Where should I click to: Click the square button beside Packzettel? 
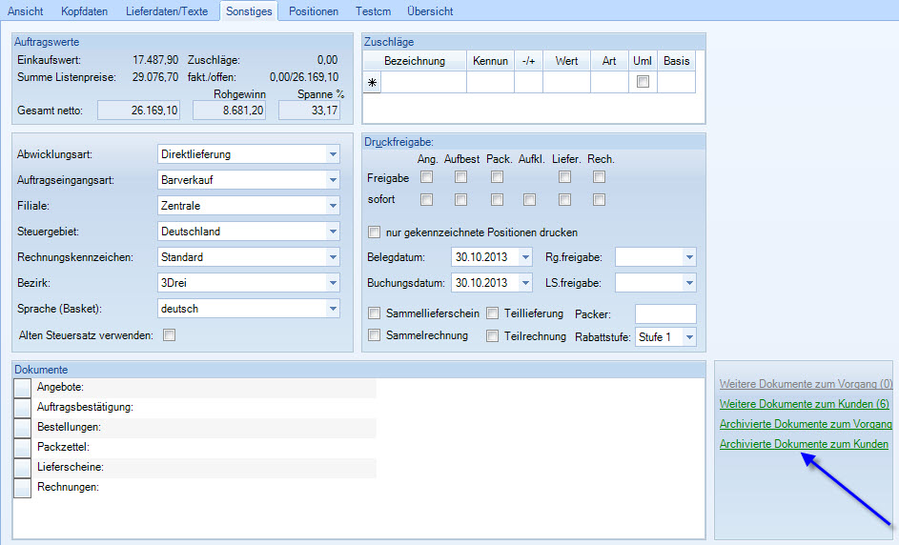pos(23,447)
